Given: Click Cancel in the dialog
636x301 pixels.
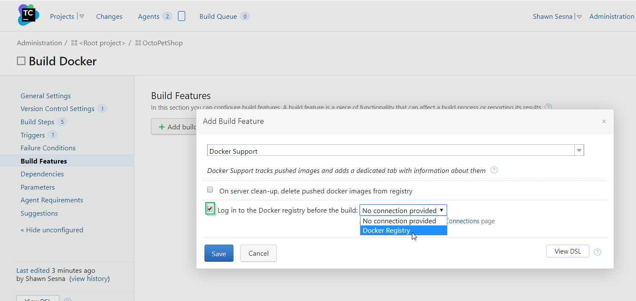Looking at the screenshot, I should 258,253.
